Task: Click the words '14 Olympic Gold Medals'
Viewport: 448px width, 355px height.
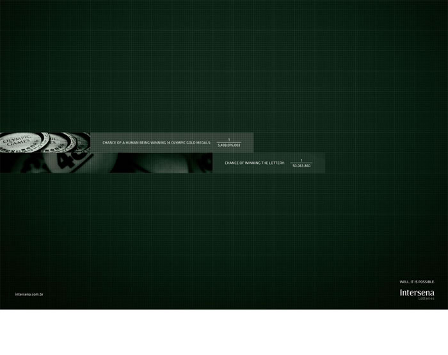Action: click(188, 142)
